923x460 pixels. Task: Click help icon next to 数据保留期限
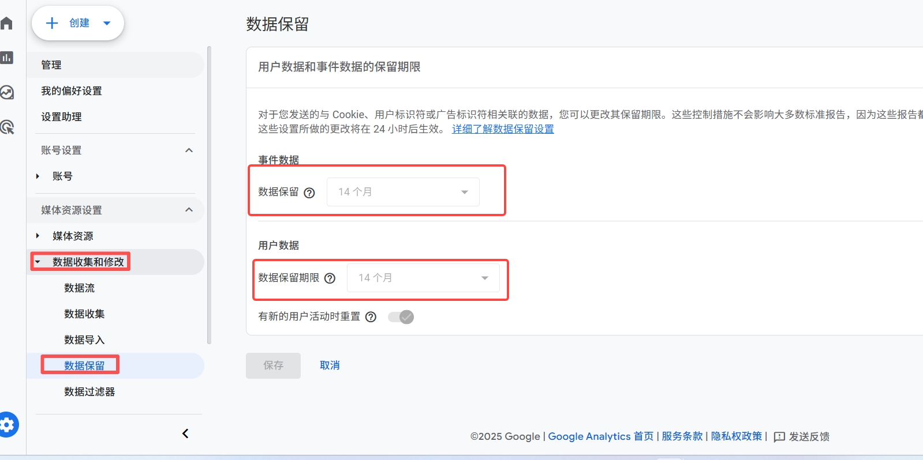coord(330,278)
